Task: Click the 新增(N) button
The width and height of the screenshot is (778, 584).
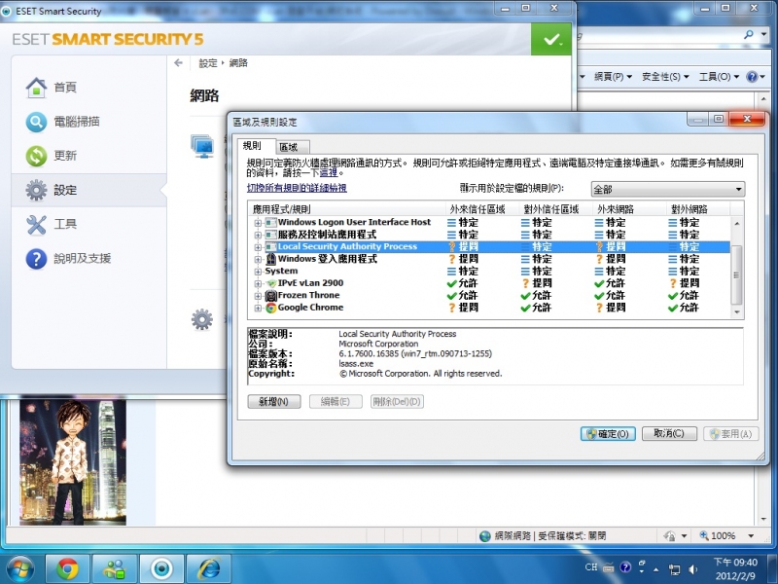Action: pyautogui.click(x=274, y=401)
